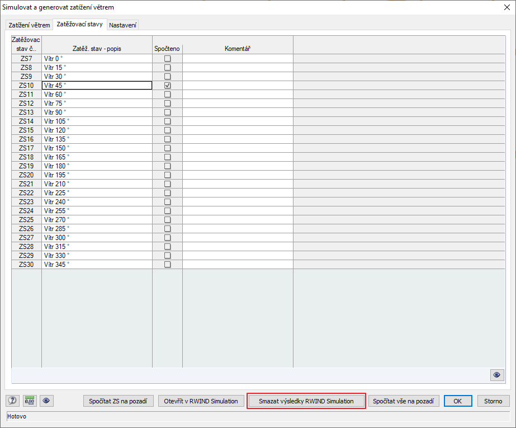Image resolution: width=516 pixels, height=428 pixels.
Task: Enable Spočteno for ZS15
Action: click(x=167, y=130)
